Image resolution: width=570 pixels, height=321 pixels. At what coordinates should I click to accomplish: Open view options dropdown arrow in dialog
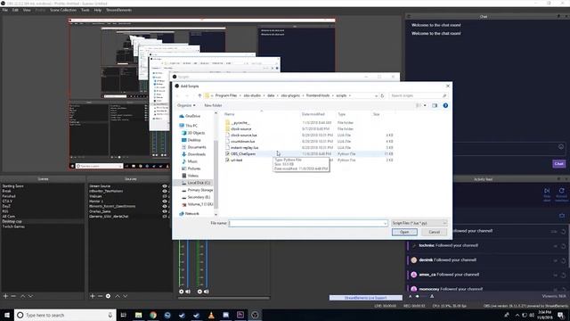click(425, 105)
